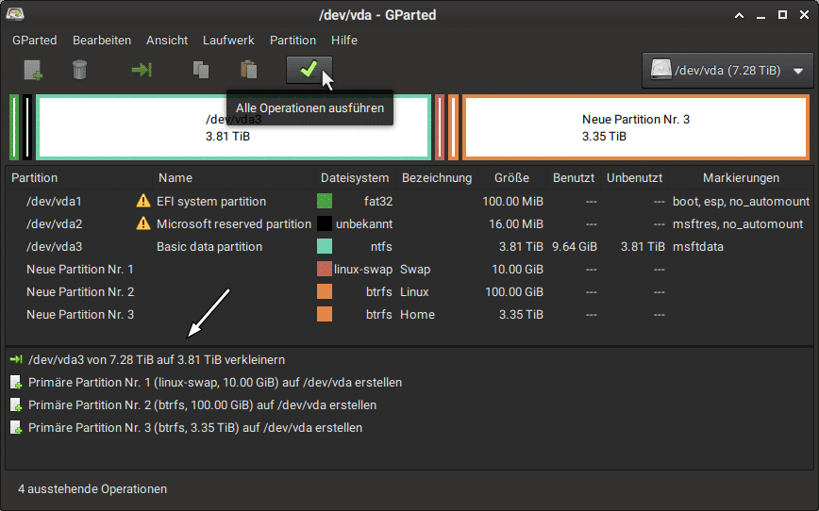Click the 9.64 GiB used value
819x511 pixels.
(x=574, y=246)
